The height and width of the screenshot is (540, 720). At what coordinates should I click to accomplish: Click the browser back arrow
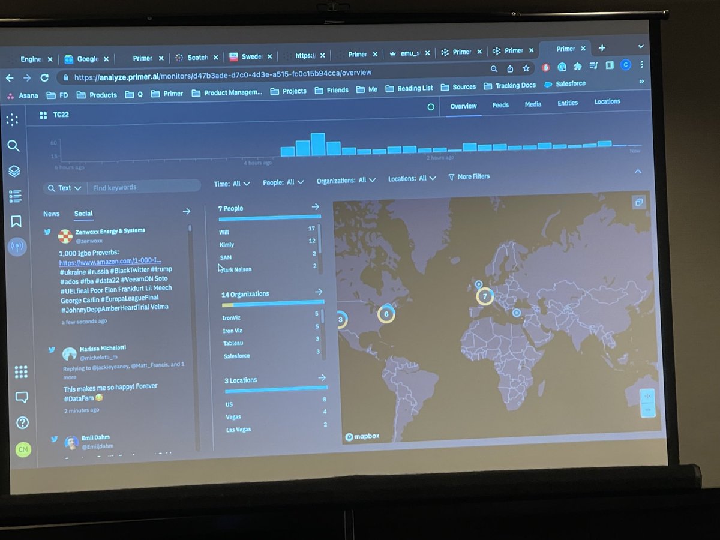tap(9, 78)
